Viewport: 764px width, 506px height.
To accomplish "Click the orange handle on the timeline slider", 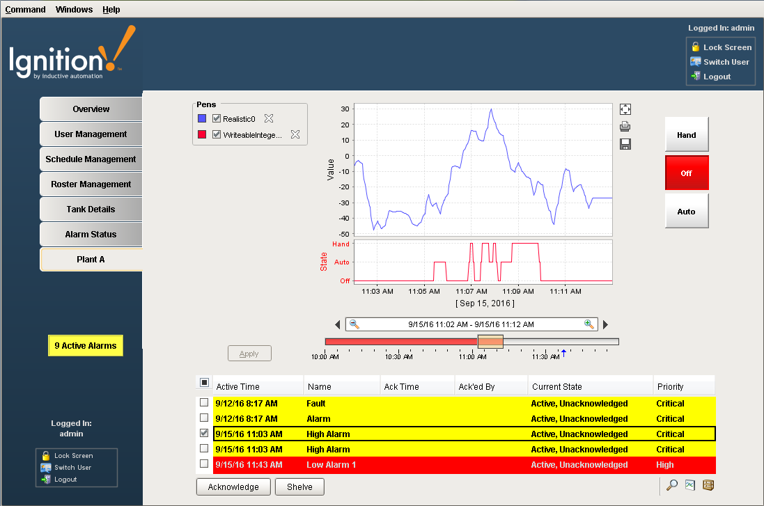I will pos(490,341).
